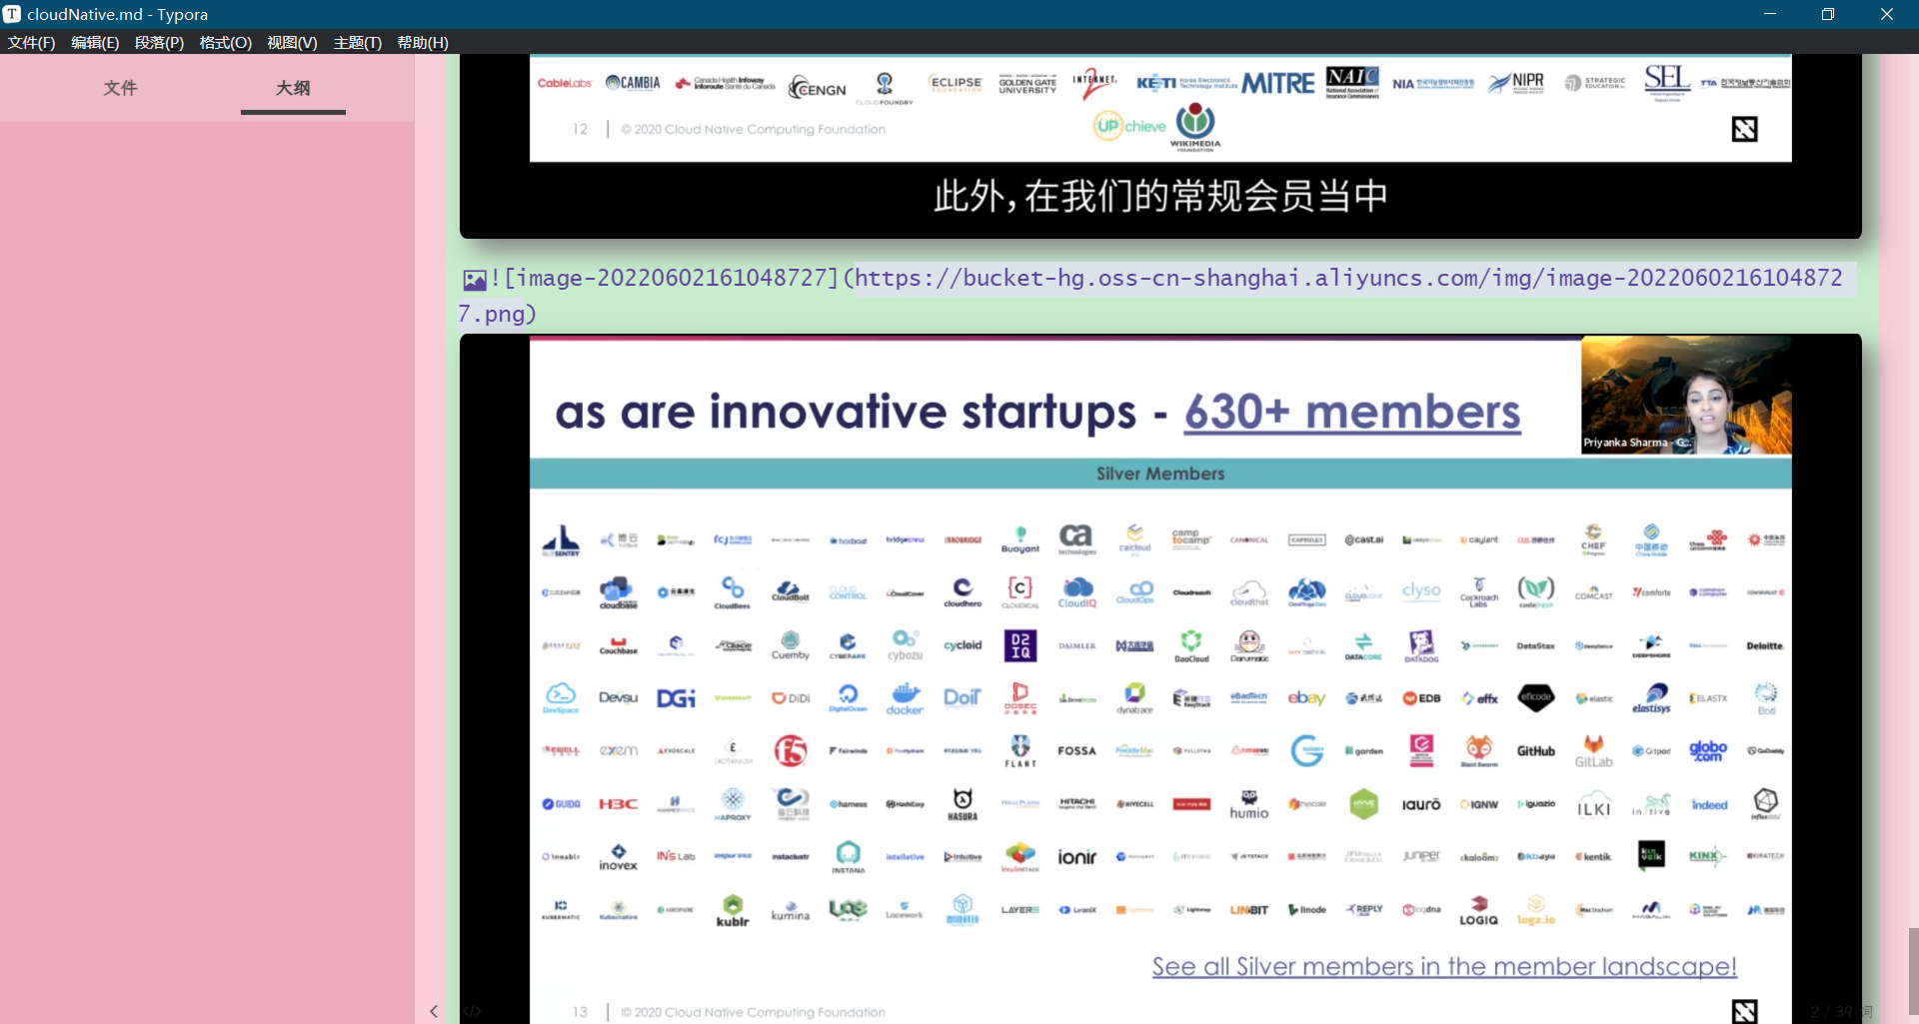The width and height of the screenshot is (1919, 1024).
Task: Click the word count status at bottom right
Action: (1842, 1011)
